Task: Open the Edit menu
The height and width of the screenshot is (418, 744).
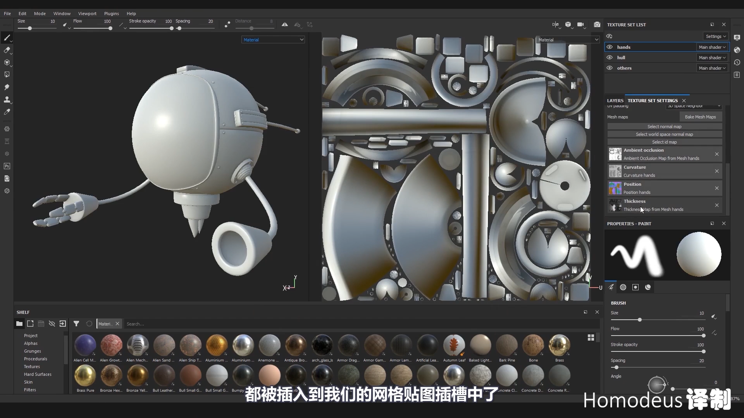Action: [x=22, y=13]
